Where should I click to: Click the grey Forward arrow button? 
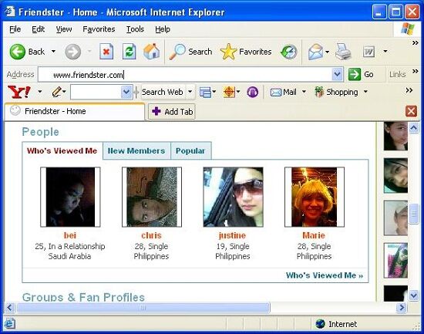[x=72, y=52]
